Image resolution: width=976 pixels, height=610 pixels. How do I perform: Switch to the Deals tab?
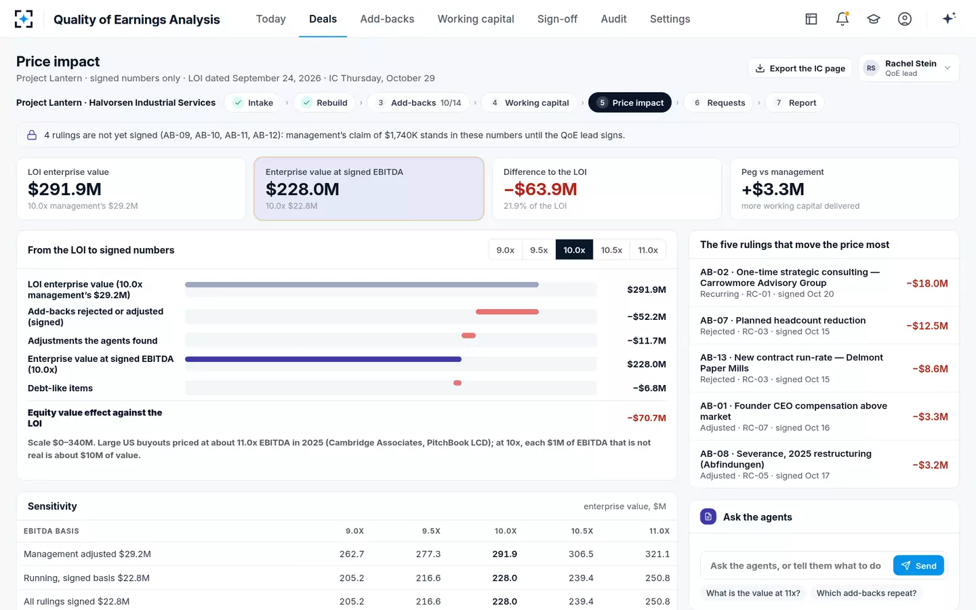click(323, 19)
